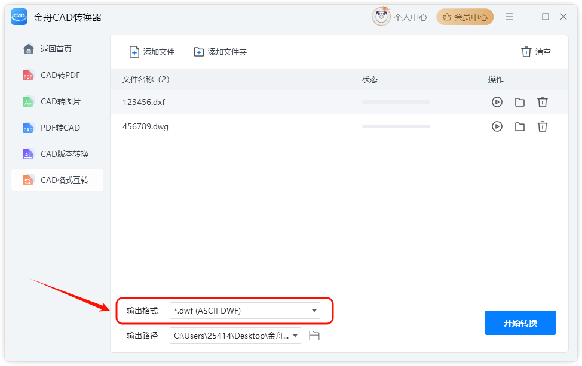Switch to CAD转PDF mode

[51, 75]
